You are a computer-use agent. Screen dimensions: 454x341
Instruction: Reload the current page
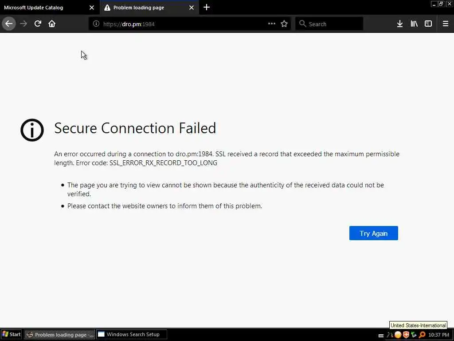point(38,24)
